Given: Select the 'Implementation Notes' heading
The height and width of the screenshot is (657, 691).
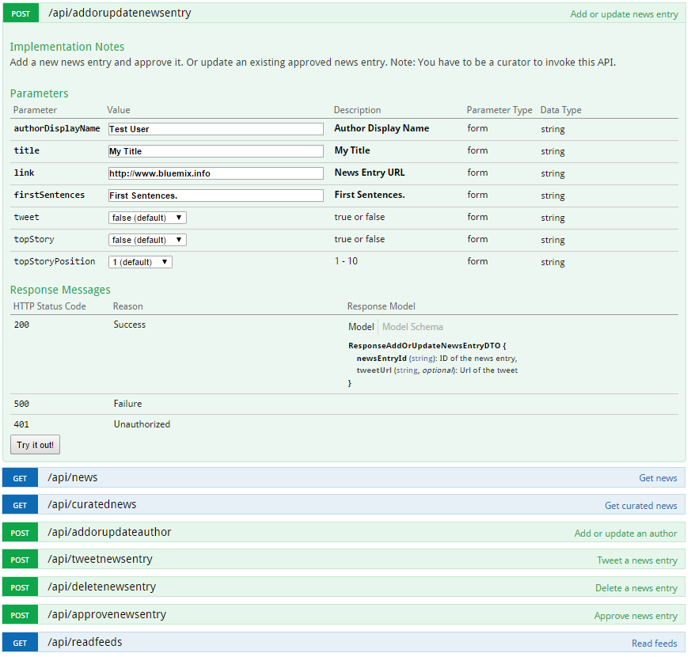Looking at the screenshot, I should point(67,47).
